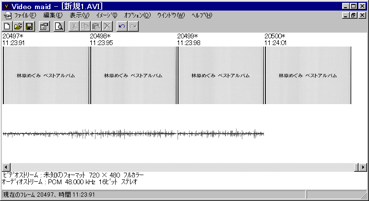Image resolution: width=369 pixels, height=201 pixels.
Task: Undo the last edit with the arrow icon
Action: click(x=122, y=26)
